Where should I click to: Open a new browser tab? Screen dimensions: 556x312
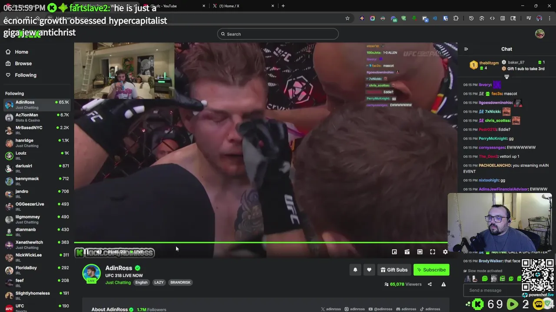pyautogui.click(x=283, y=6)
